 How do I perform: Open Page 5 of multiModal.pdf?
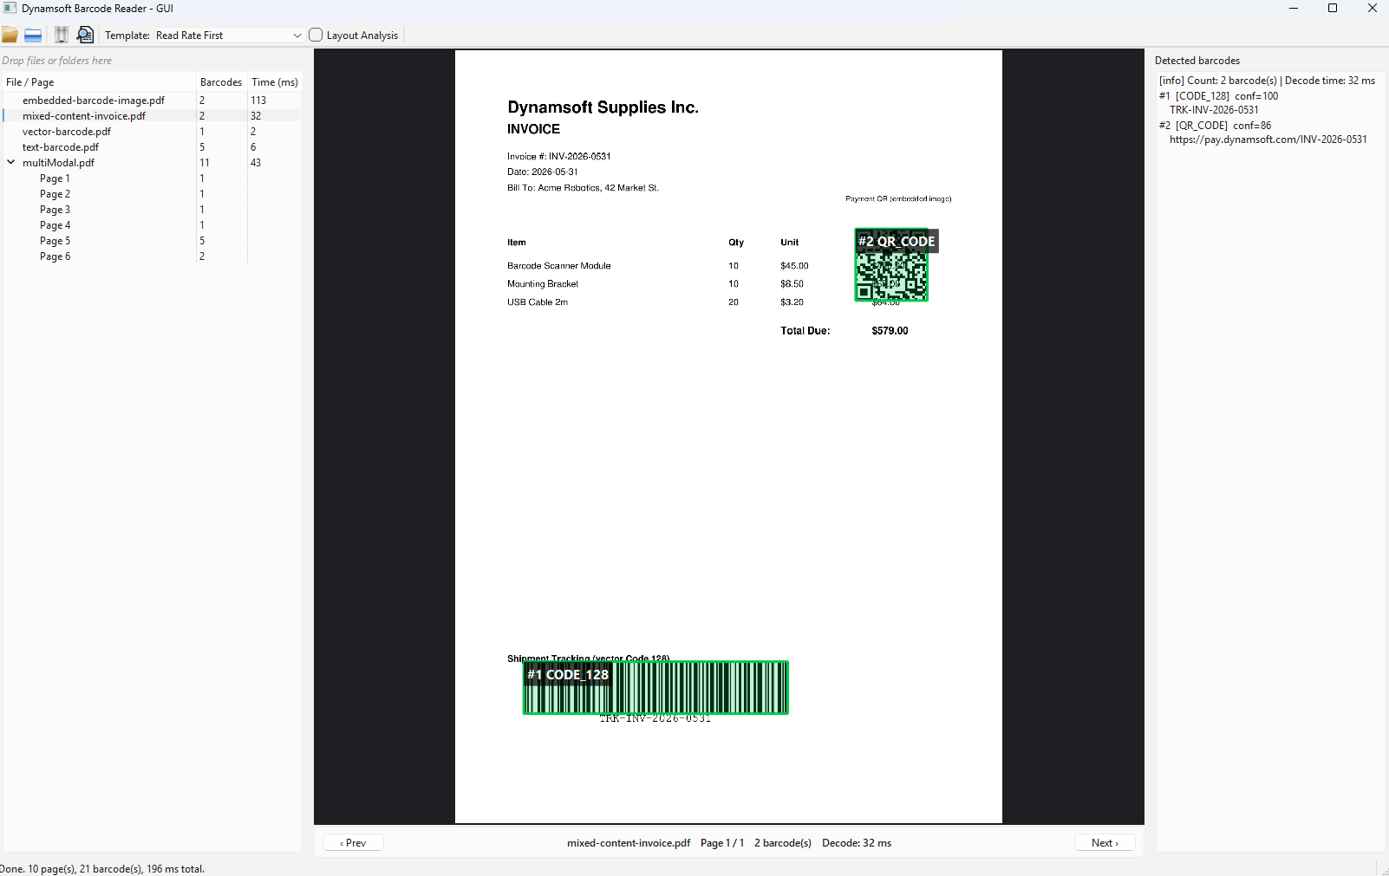(55, 241)
